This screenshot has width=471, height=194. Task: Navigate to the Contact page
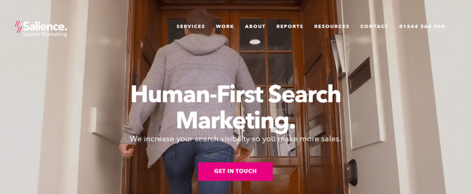click(x=374, y=26)
